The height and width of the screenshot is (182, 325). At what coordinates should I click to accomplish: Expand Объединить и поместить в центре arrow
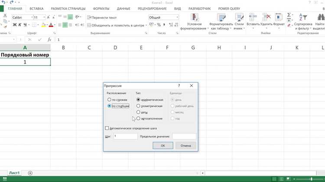[146, 25]
